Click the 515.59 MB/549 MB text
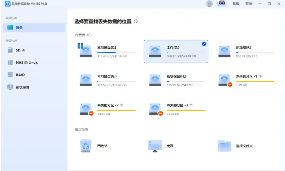This screenshot has width=285, height=171. tap(180, 85)
